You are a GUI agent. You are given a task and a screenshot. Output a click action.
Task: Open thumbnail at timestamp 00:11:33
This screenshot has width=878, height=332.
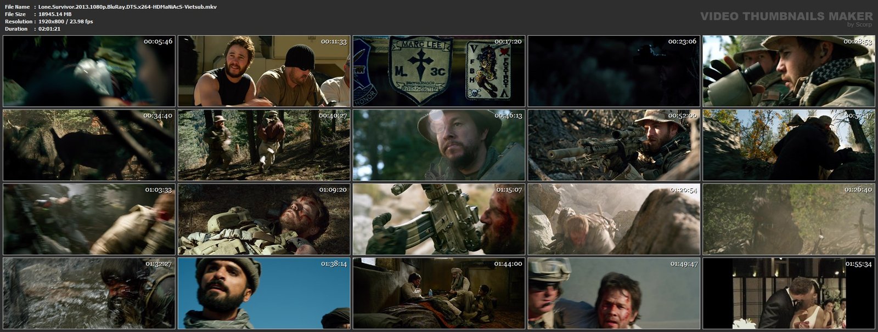click(x=264, y=71)
